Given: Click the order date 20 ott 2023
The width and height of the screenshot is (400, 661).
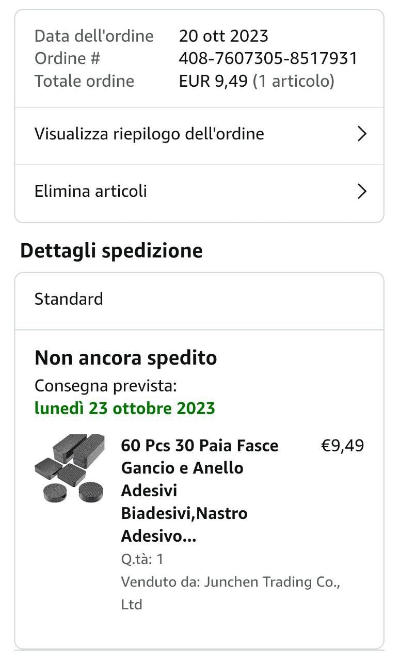Looking at the screenshot, I should [223, 36].
